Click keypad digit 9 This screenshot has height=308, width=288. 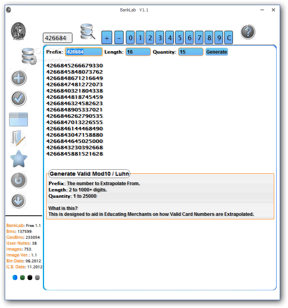[219, 37]
